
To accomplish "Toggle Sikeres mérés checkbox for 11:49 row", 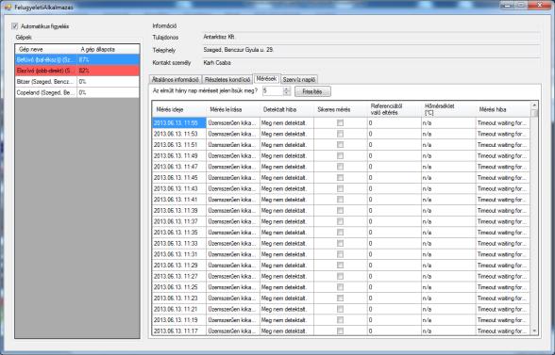I will click(x=340, y=155).
